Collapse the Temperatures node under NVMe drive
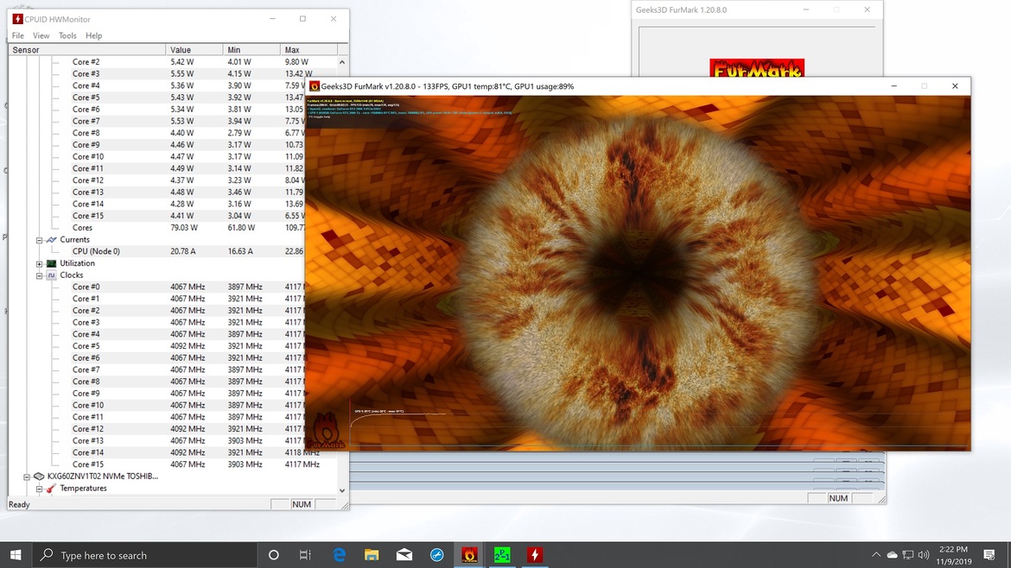The width and height of the screenshot is (1011, 568). tap(40, 488)
